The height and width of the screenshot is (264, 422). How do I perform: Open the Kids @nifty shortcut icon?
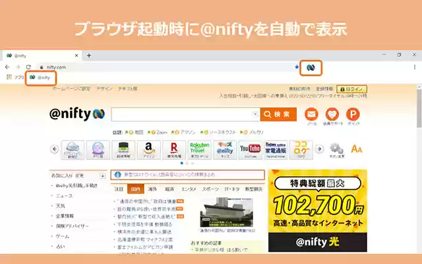click(x=225, y=150)
